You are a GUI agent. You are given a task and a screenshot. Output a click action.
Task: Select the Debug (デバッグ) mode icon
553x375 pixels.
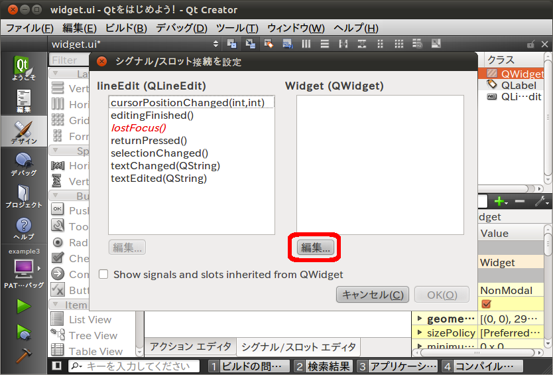[x=23, y=164]
